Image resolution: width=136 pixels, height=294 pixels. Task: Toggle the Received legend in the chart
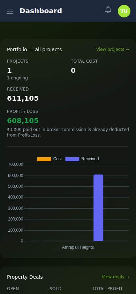[x=82, y=159]
